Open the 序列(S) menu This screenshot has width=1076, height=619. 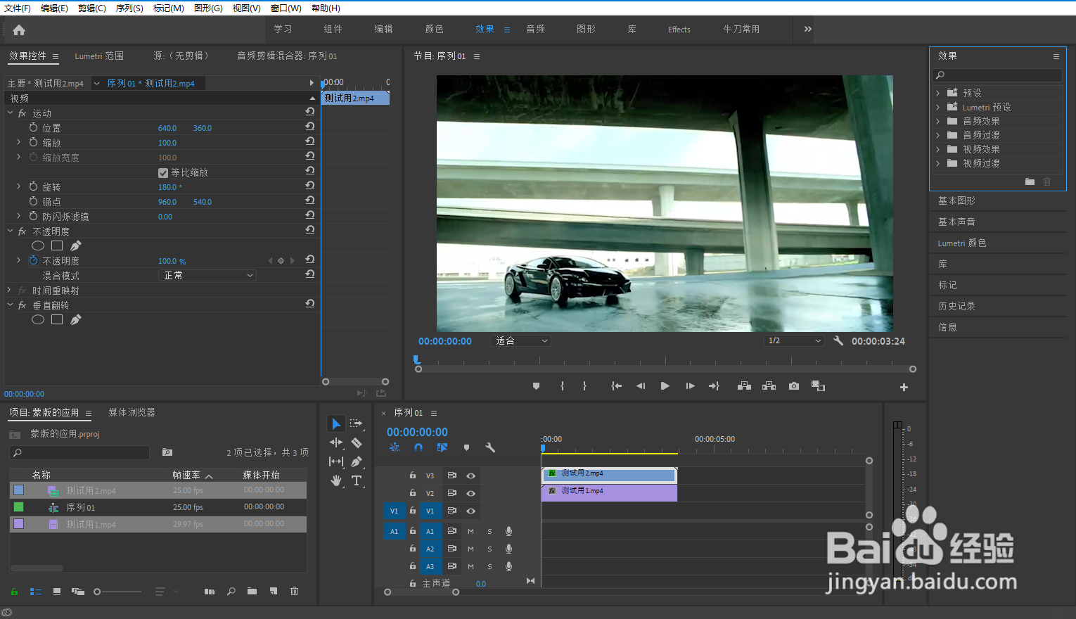[129, 8]
